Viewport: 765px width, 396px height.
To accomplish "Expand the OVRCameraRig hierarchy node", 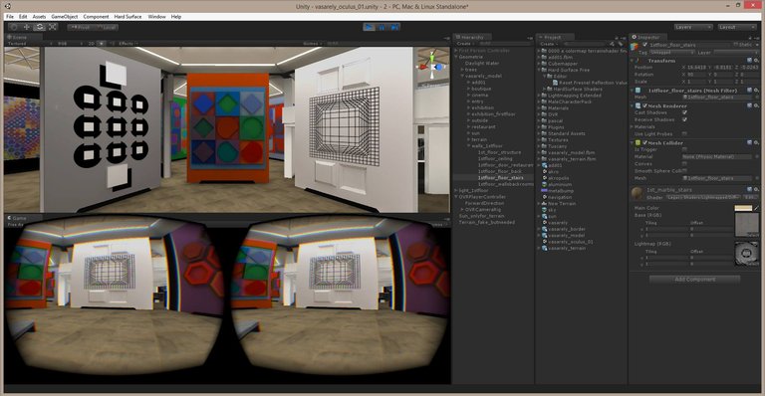I will point(462,210).
